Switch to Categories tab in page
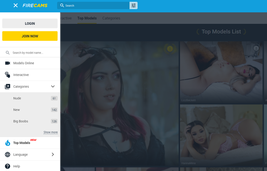The width and height of the screenshot is (267, 171). coord(111,18)
